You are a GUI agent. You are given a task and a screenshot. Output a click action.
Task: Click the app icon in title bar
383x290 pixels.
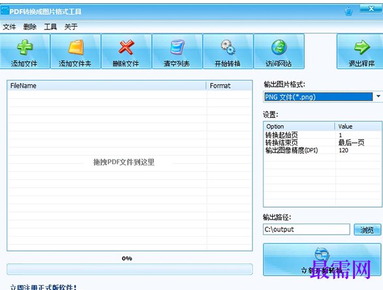[x=5, y=10]
